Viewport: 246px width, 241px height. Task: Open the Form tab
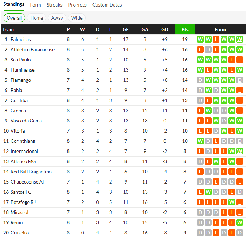[x=35, y=5]
